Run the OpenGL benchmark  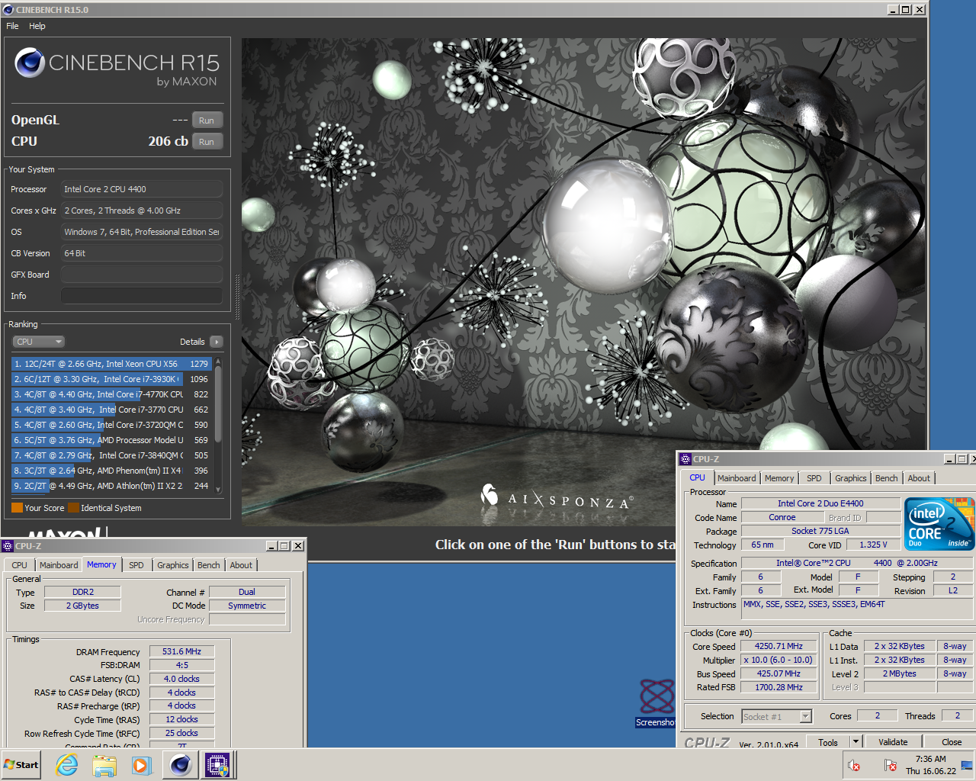tap(207, 121)
